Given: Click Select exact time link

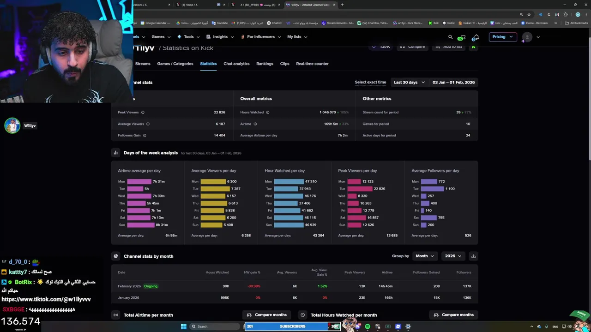Looking at the screenshot, I should coord(370,82).
